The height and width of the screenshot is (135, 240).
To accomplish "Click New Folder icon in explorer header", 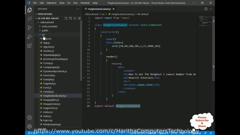I will (70, 18).
